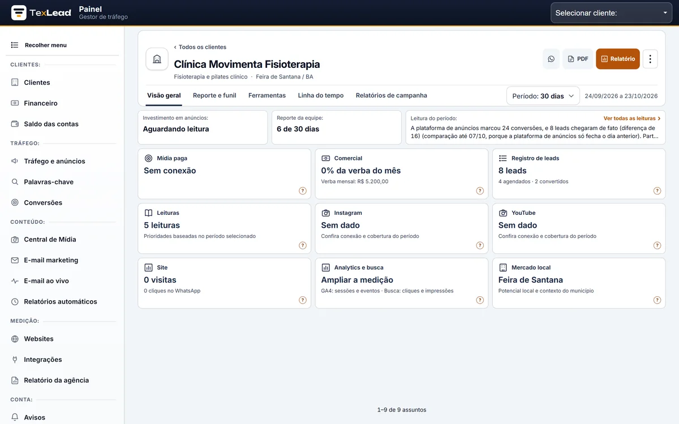The height and width of the screenshot is (424, 679).
Task: Open the Reporte da equipe card
Action: (337, 127)
